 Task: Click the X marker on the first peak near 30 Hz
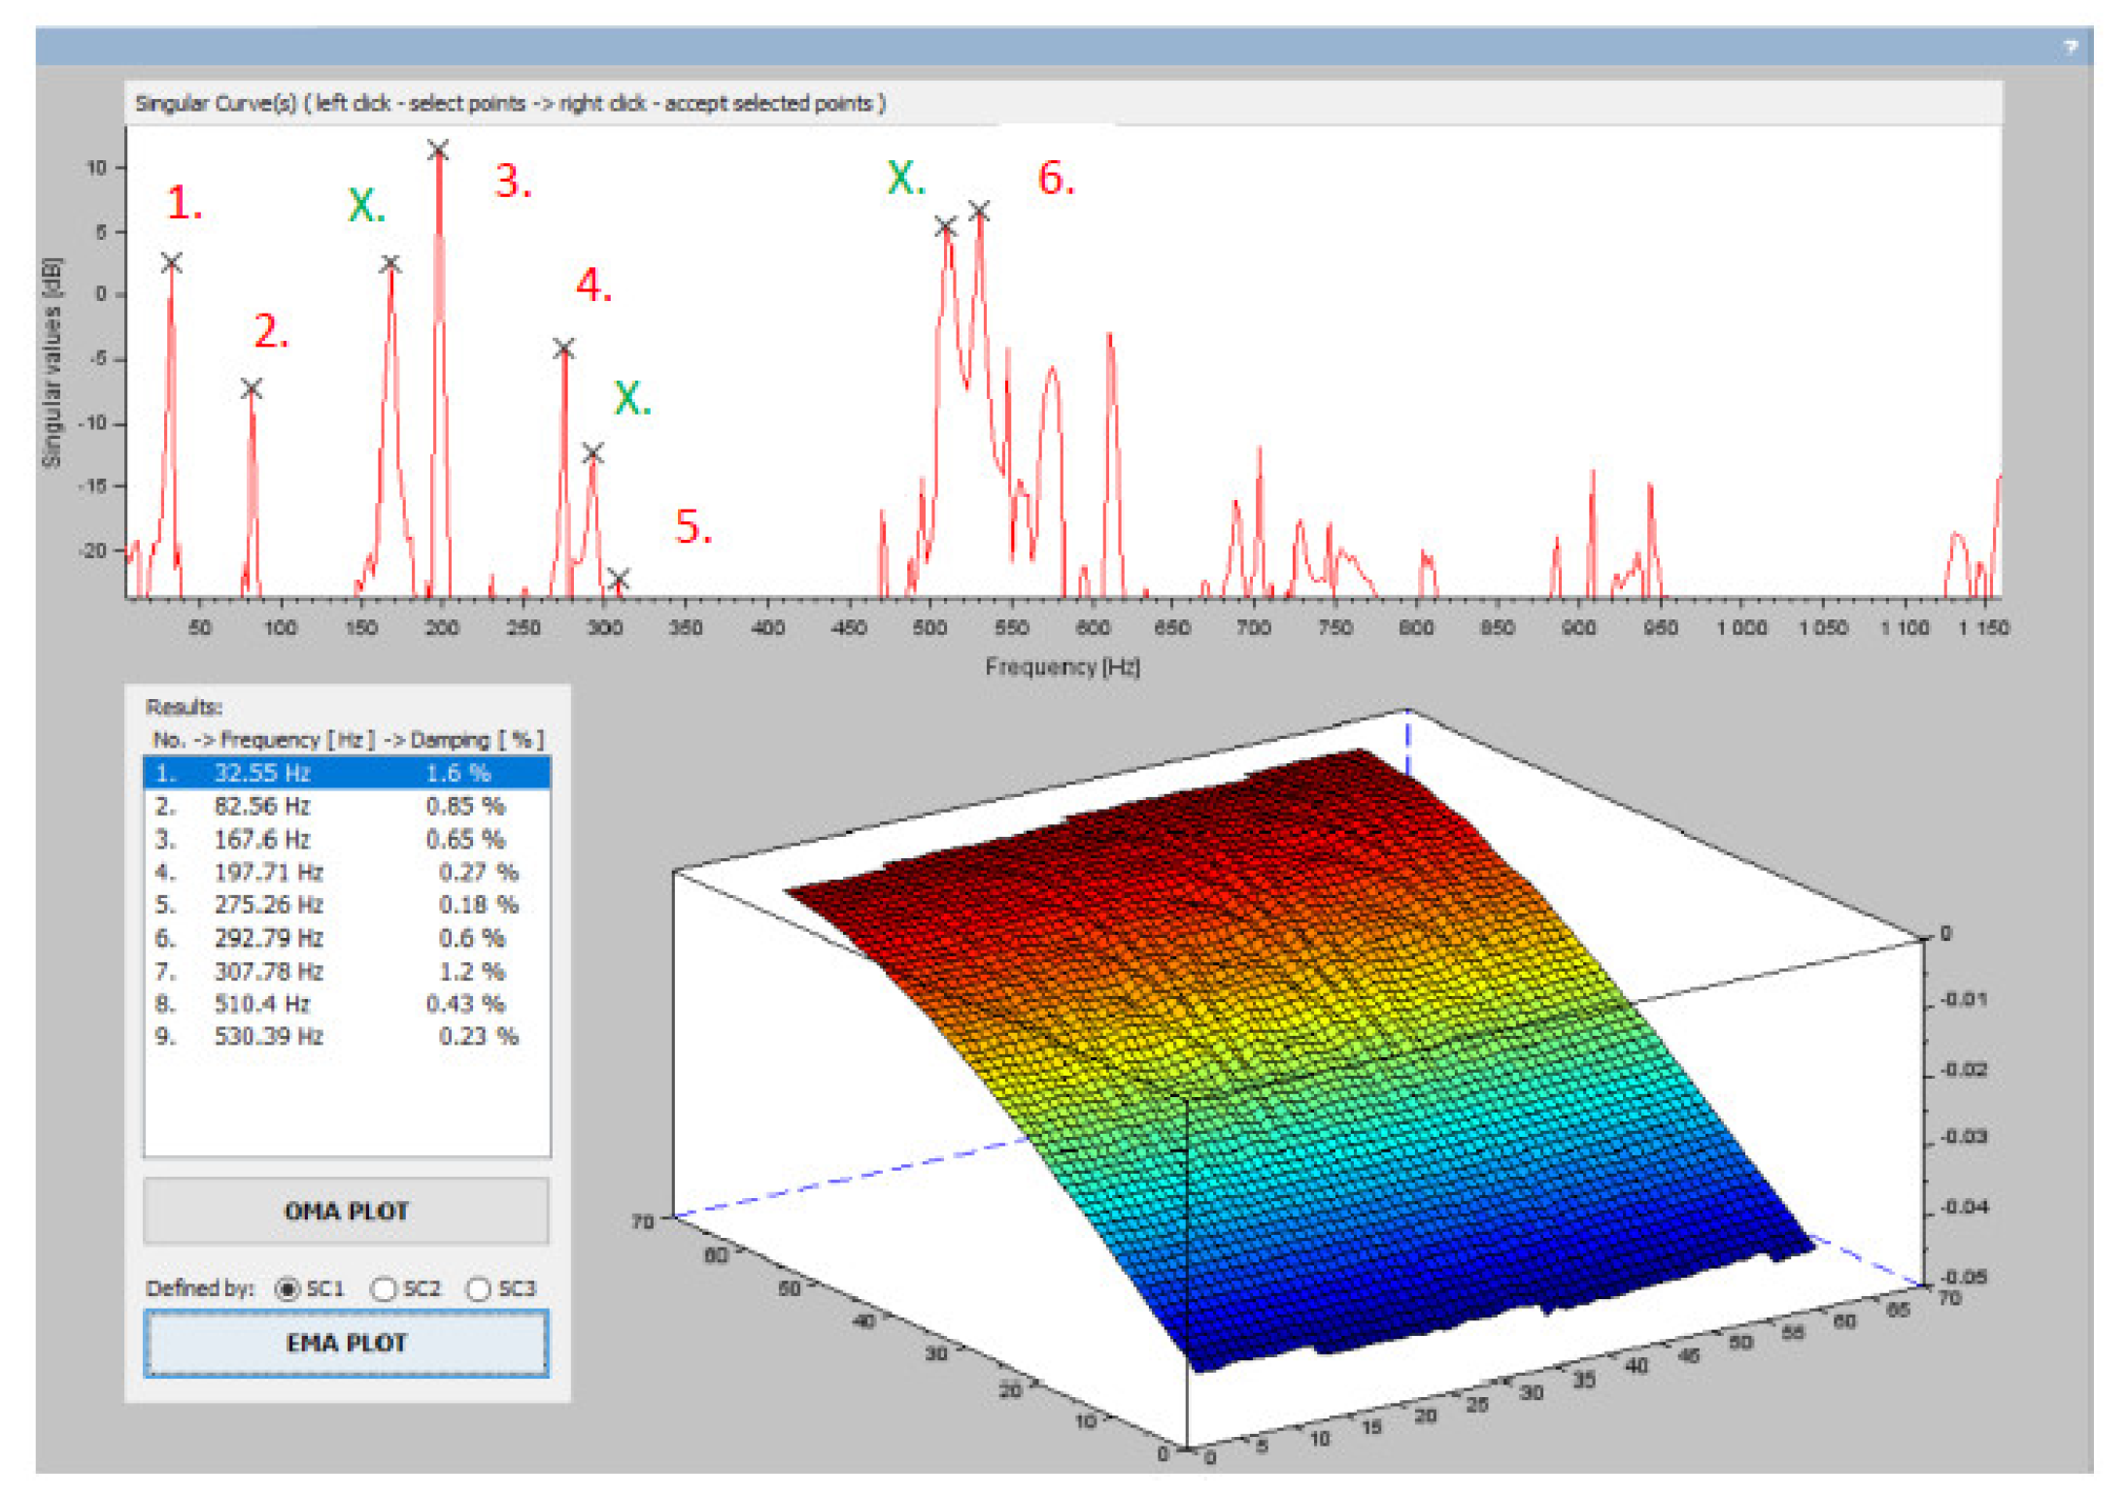171,263
